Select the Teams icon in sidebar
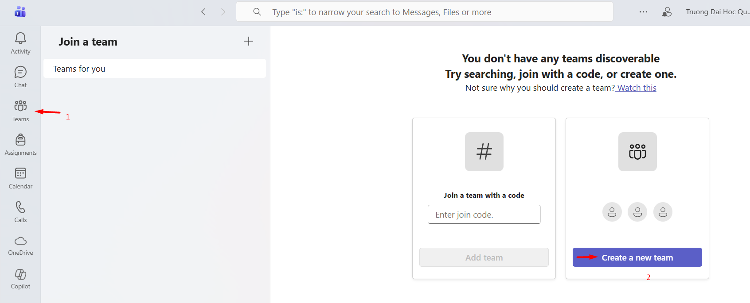Screen dimensions: 750x303 click(x=20, y=111)
